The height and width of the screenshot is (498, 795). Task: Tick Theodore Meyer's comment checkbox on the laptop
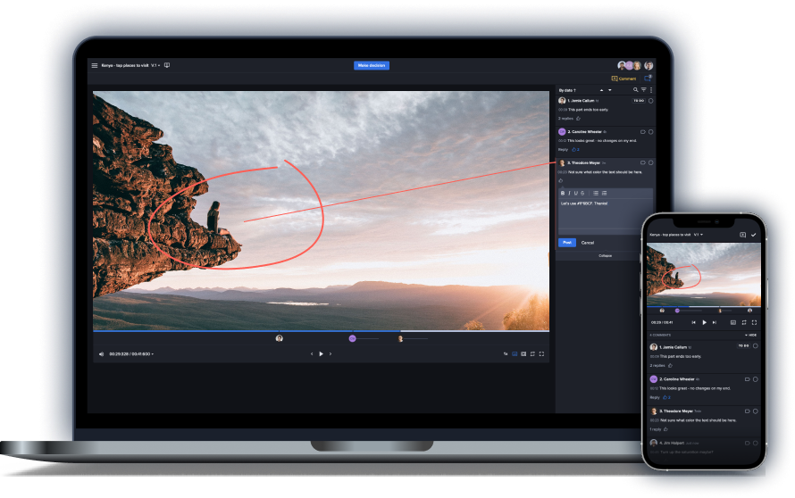coord(650,162)
